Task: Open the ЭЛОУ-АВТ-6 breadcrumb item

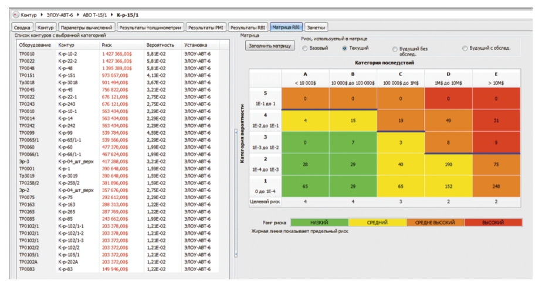Action: coord(60,15)
